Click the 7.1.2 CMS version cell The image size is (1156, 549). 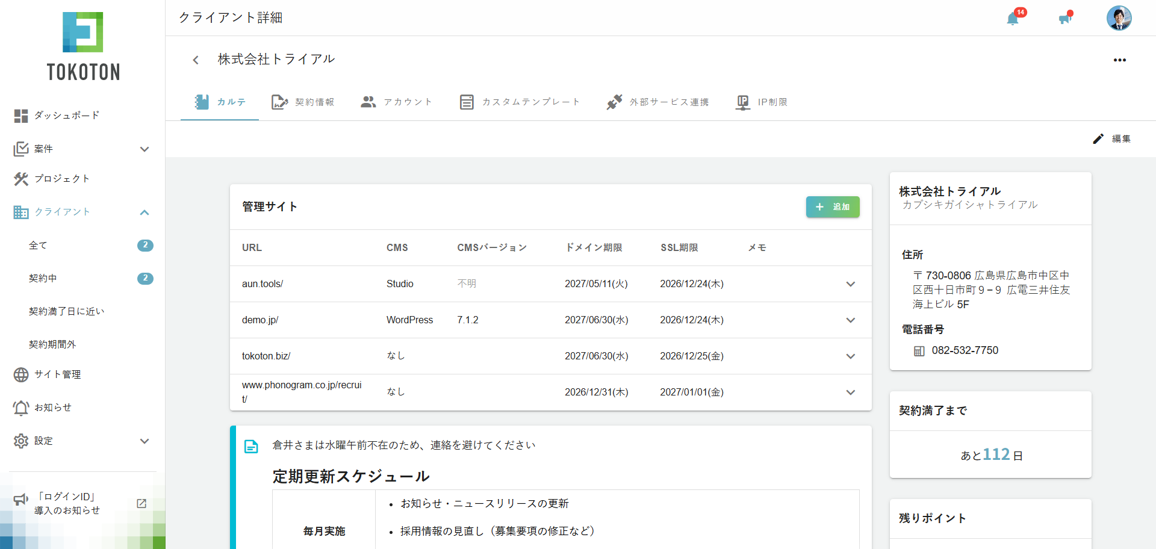468,320
